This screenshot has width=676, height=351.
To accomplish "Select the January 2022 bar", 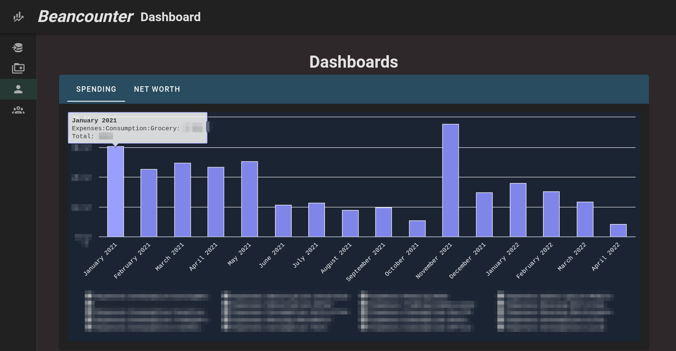I will [x=518, y=210].
